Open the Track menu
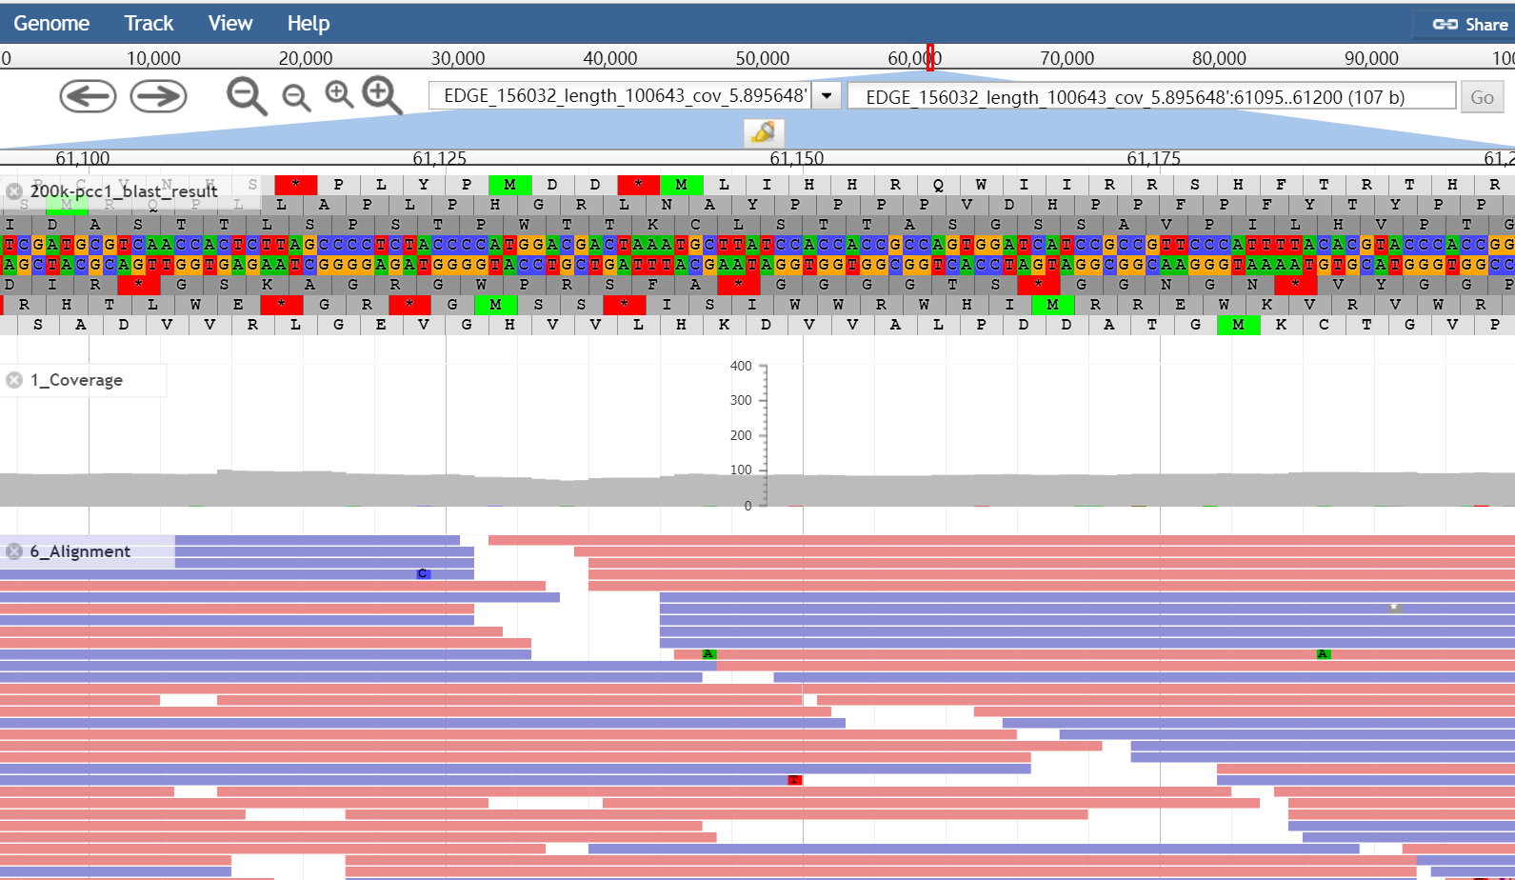The image size is (1515, 880). (x=149, y=23)
